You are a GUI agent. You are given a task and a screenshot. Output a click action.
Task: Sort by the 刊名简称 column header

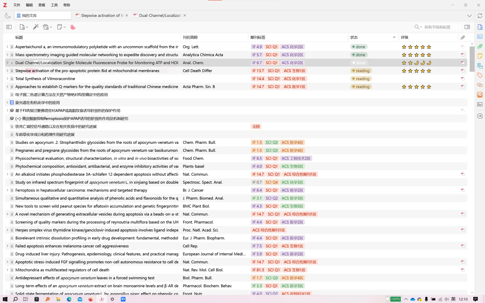click(214, 37)
